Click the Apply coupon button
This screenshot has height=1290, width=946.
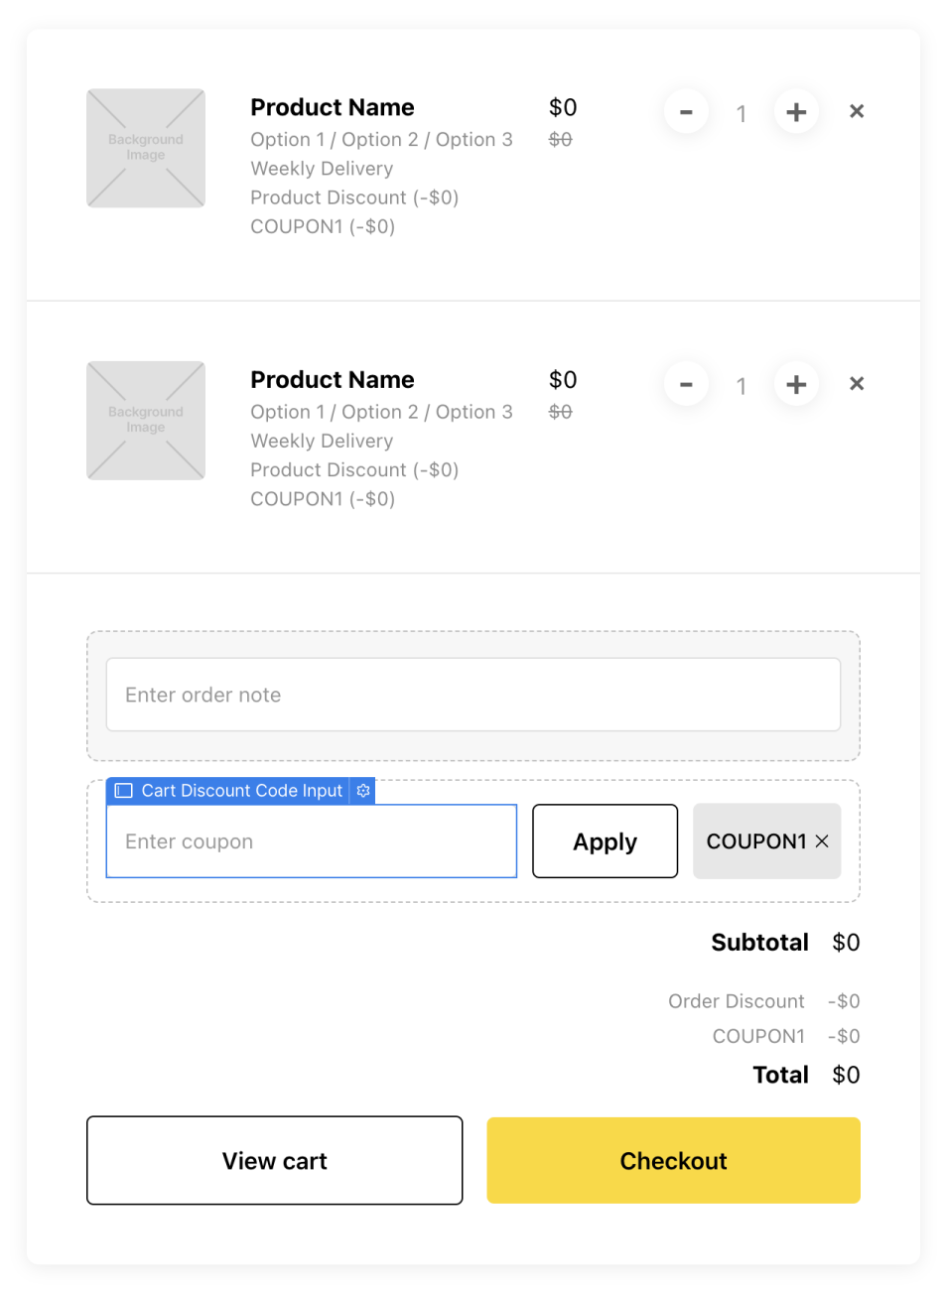click(x=606, y=841)
